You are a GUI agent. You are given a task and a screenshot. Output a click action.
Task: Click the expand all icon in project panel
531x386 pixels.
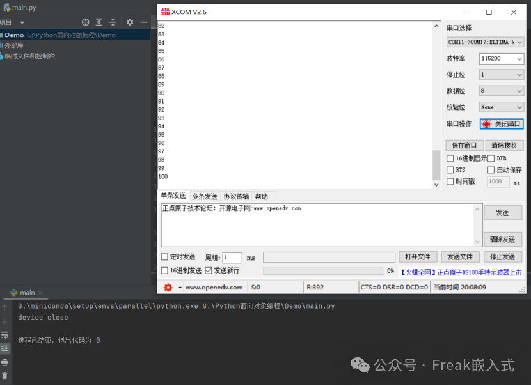tap(99, 22)
